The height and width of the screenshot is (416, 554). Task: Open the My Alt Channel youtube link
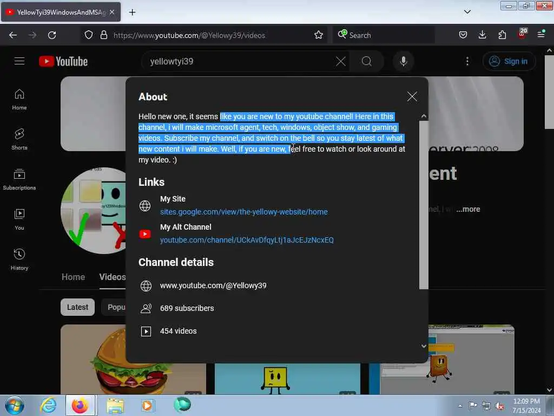point(247,240)
